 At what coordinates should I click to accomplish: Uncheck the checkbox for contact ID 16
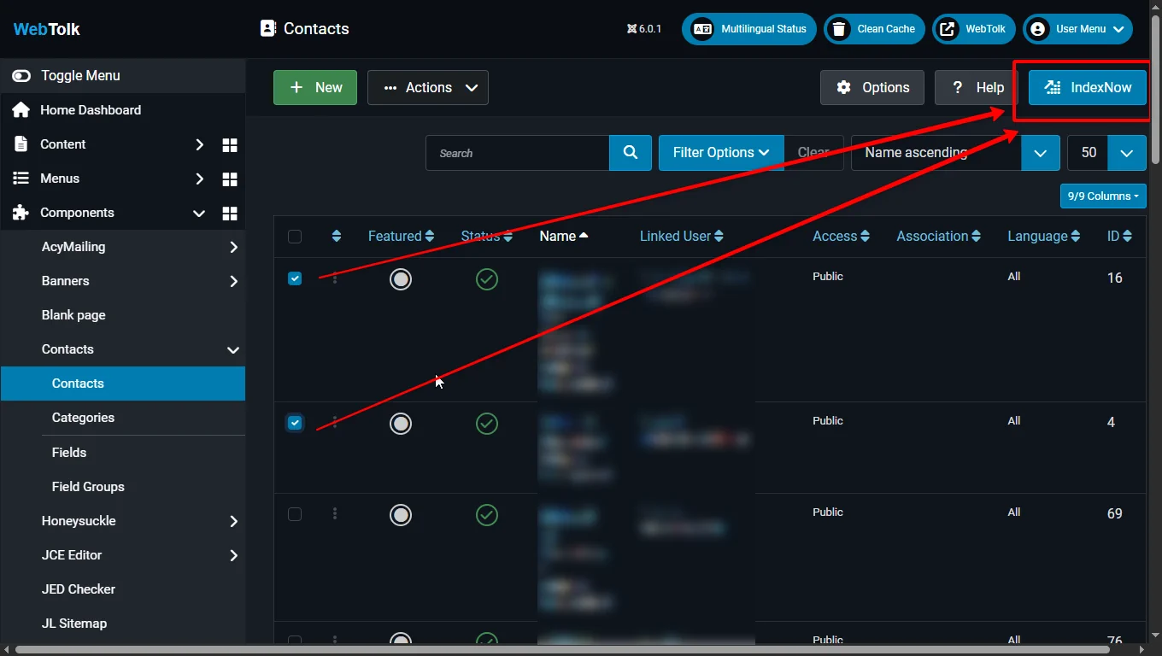pos(295,278)
